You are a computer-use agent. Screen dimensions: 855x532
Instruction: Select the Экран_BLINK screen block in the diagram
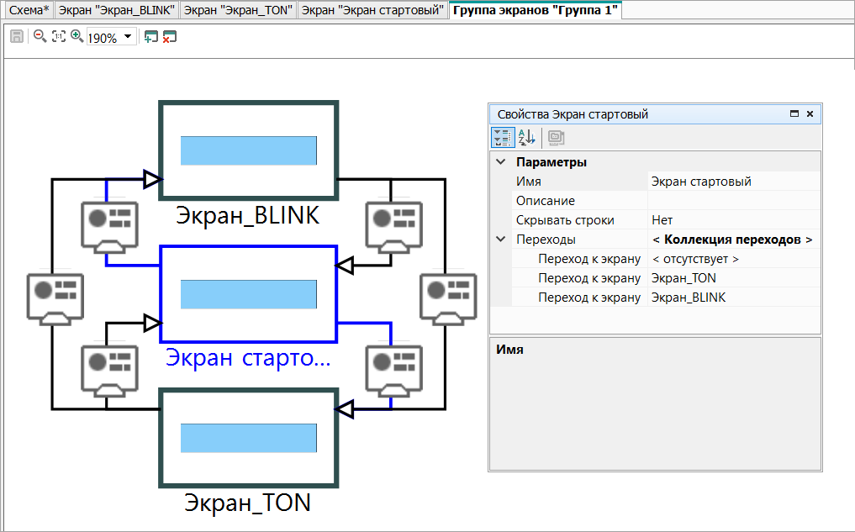click(x=249, y=150)
